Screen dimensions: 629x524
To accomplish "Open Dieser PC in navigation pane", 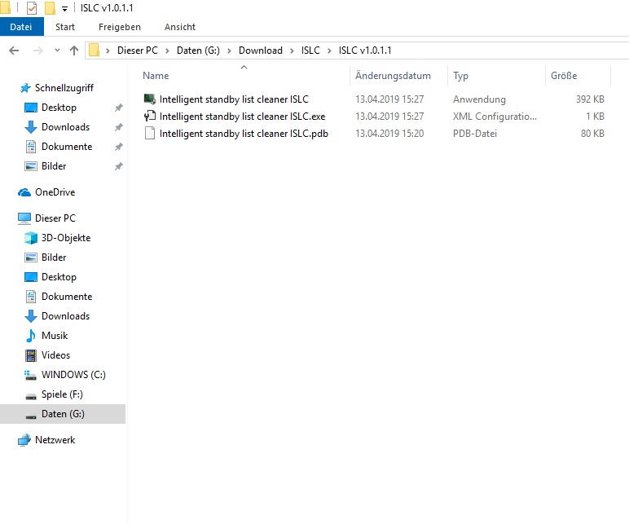I will 55,218.
